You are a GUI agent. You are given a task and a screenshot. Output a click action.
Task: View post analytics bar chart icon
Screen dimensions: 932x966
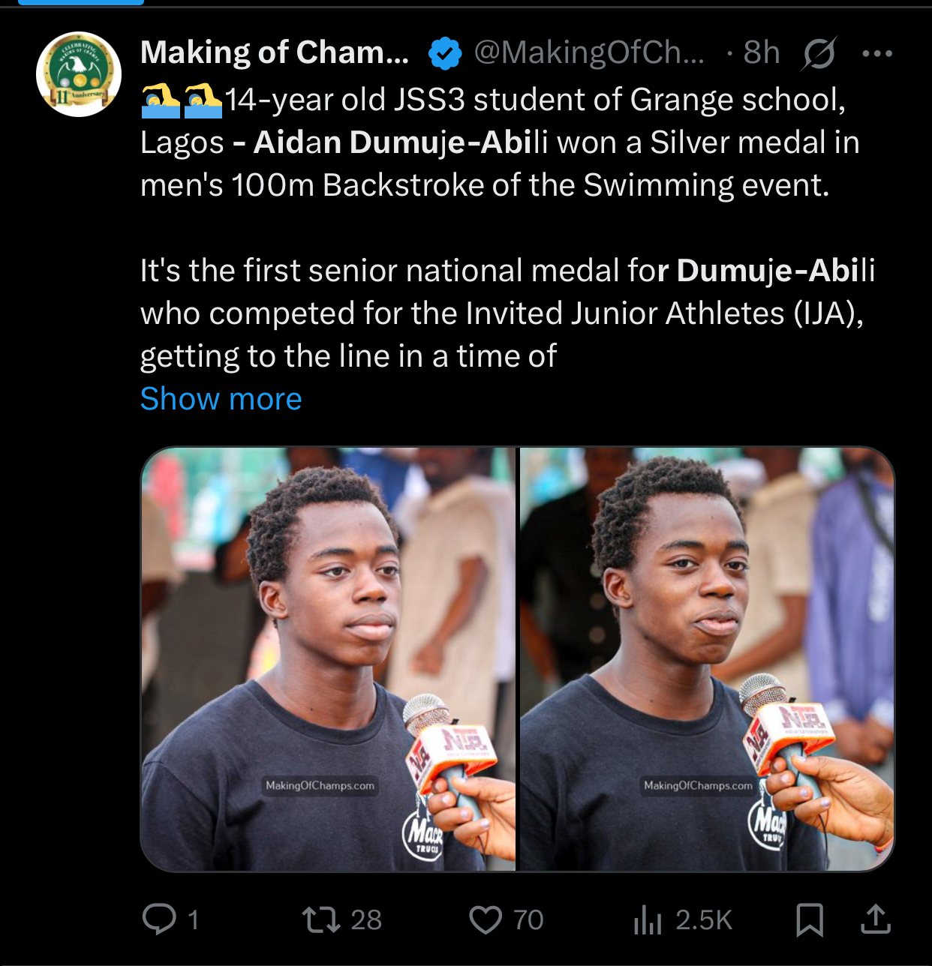[648, 919]
